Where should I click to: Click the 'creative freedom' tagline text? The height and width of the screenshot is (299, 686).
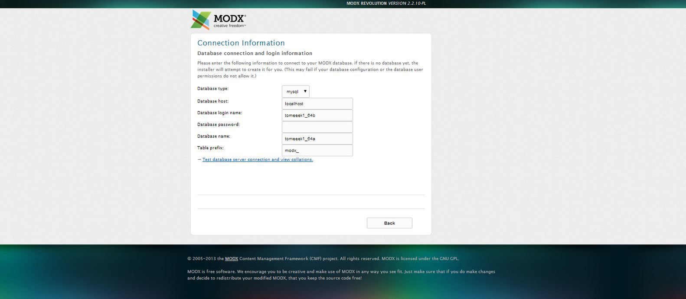(230, 26)
